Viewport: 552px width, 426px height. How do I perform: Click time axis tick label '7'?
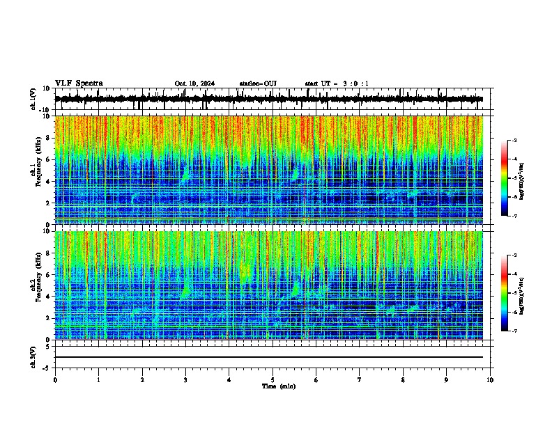click(x=360, y=380)
